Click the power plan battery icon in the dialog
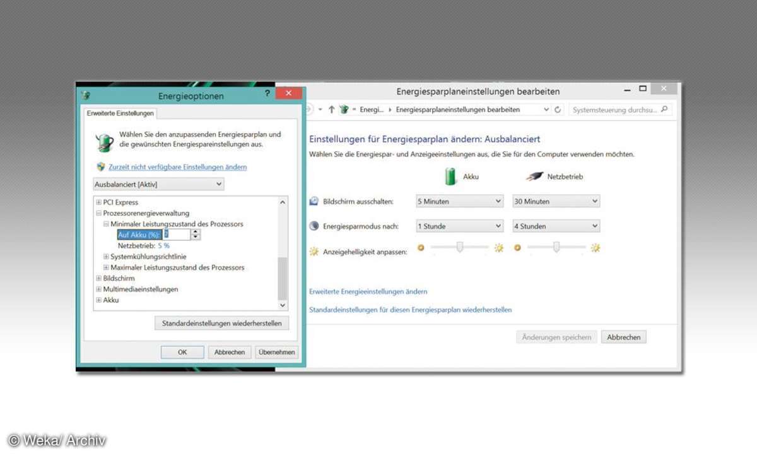This screenshot has height=454, width=757. tap(105, 142)
